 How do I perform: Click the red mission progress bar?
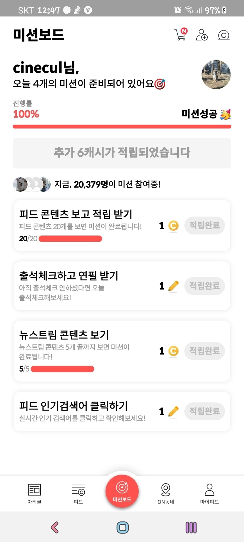click(x=122, y=127)
